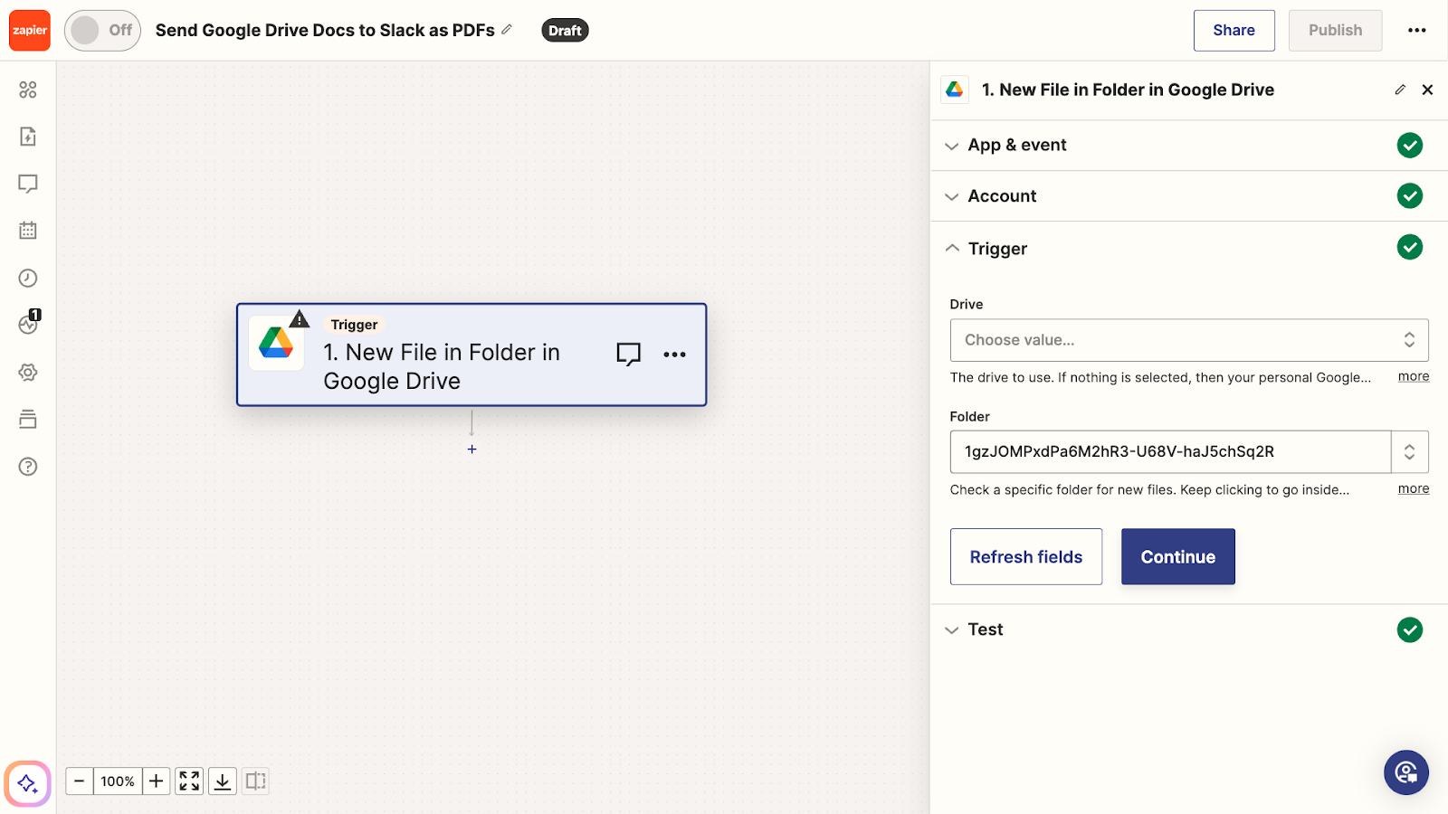Screen dimensions: 1448x814
Task: Open the top-right three-dots menu
Action: (1417, 31)
